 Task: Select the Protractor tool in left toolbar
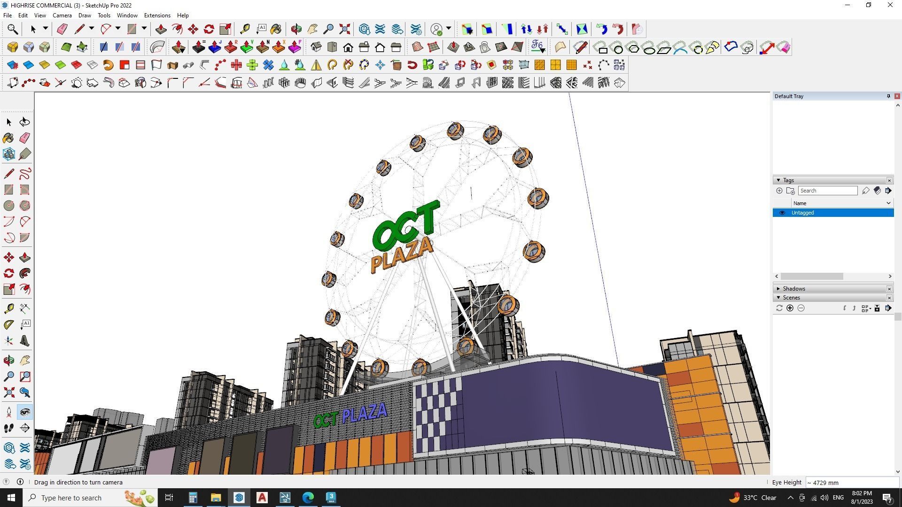tap(8, 324)
